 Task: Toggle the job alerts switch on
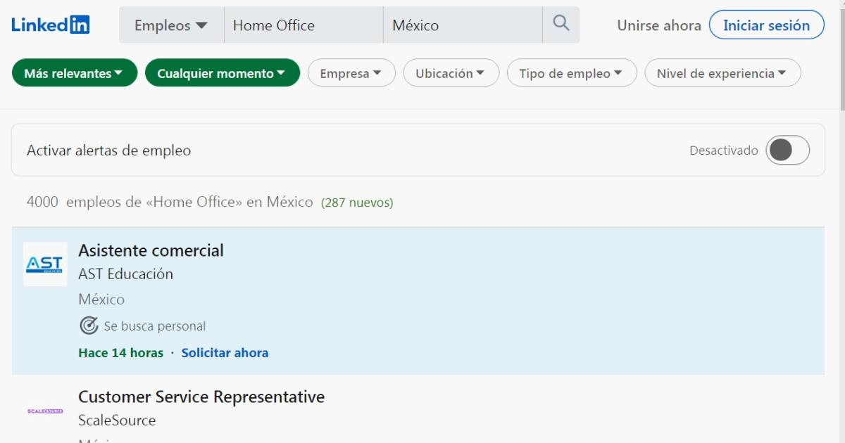(x=788, y=150)
